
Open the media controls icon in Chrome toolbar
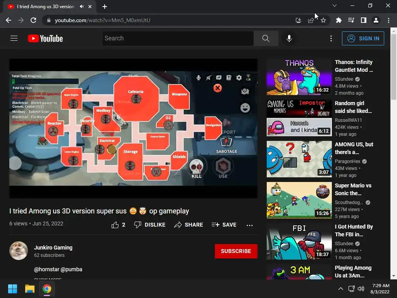pyautogui.click(x=351, y=20)
